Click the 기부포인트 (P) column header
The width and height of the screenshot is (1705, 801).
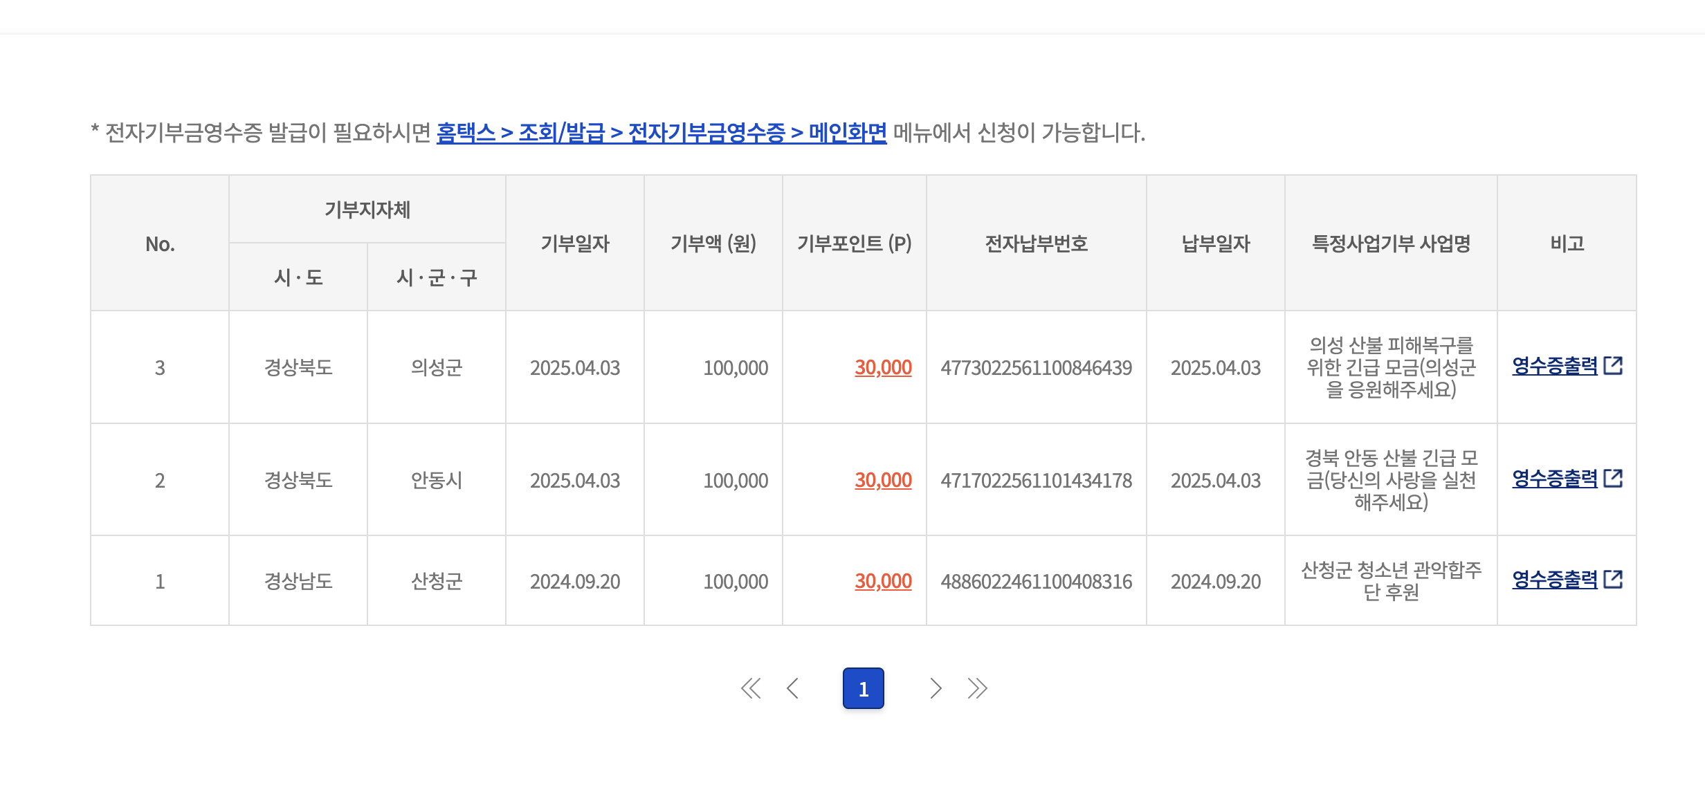click(854, 243)
